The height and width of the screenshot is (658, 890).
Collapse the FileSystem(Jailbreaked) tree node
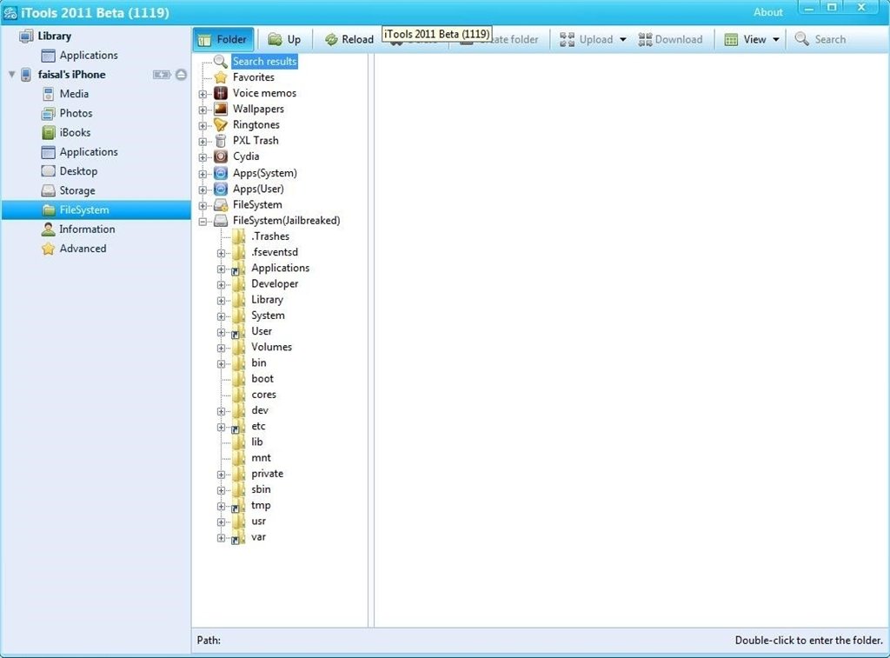click(x=203, y=222)
